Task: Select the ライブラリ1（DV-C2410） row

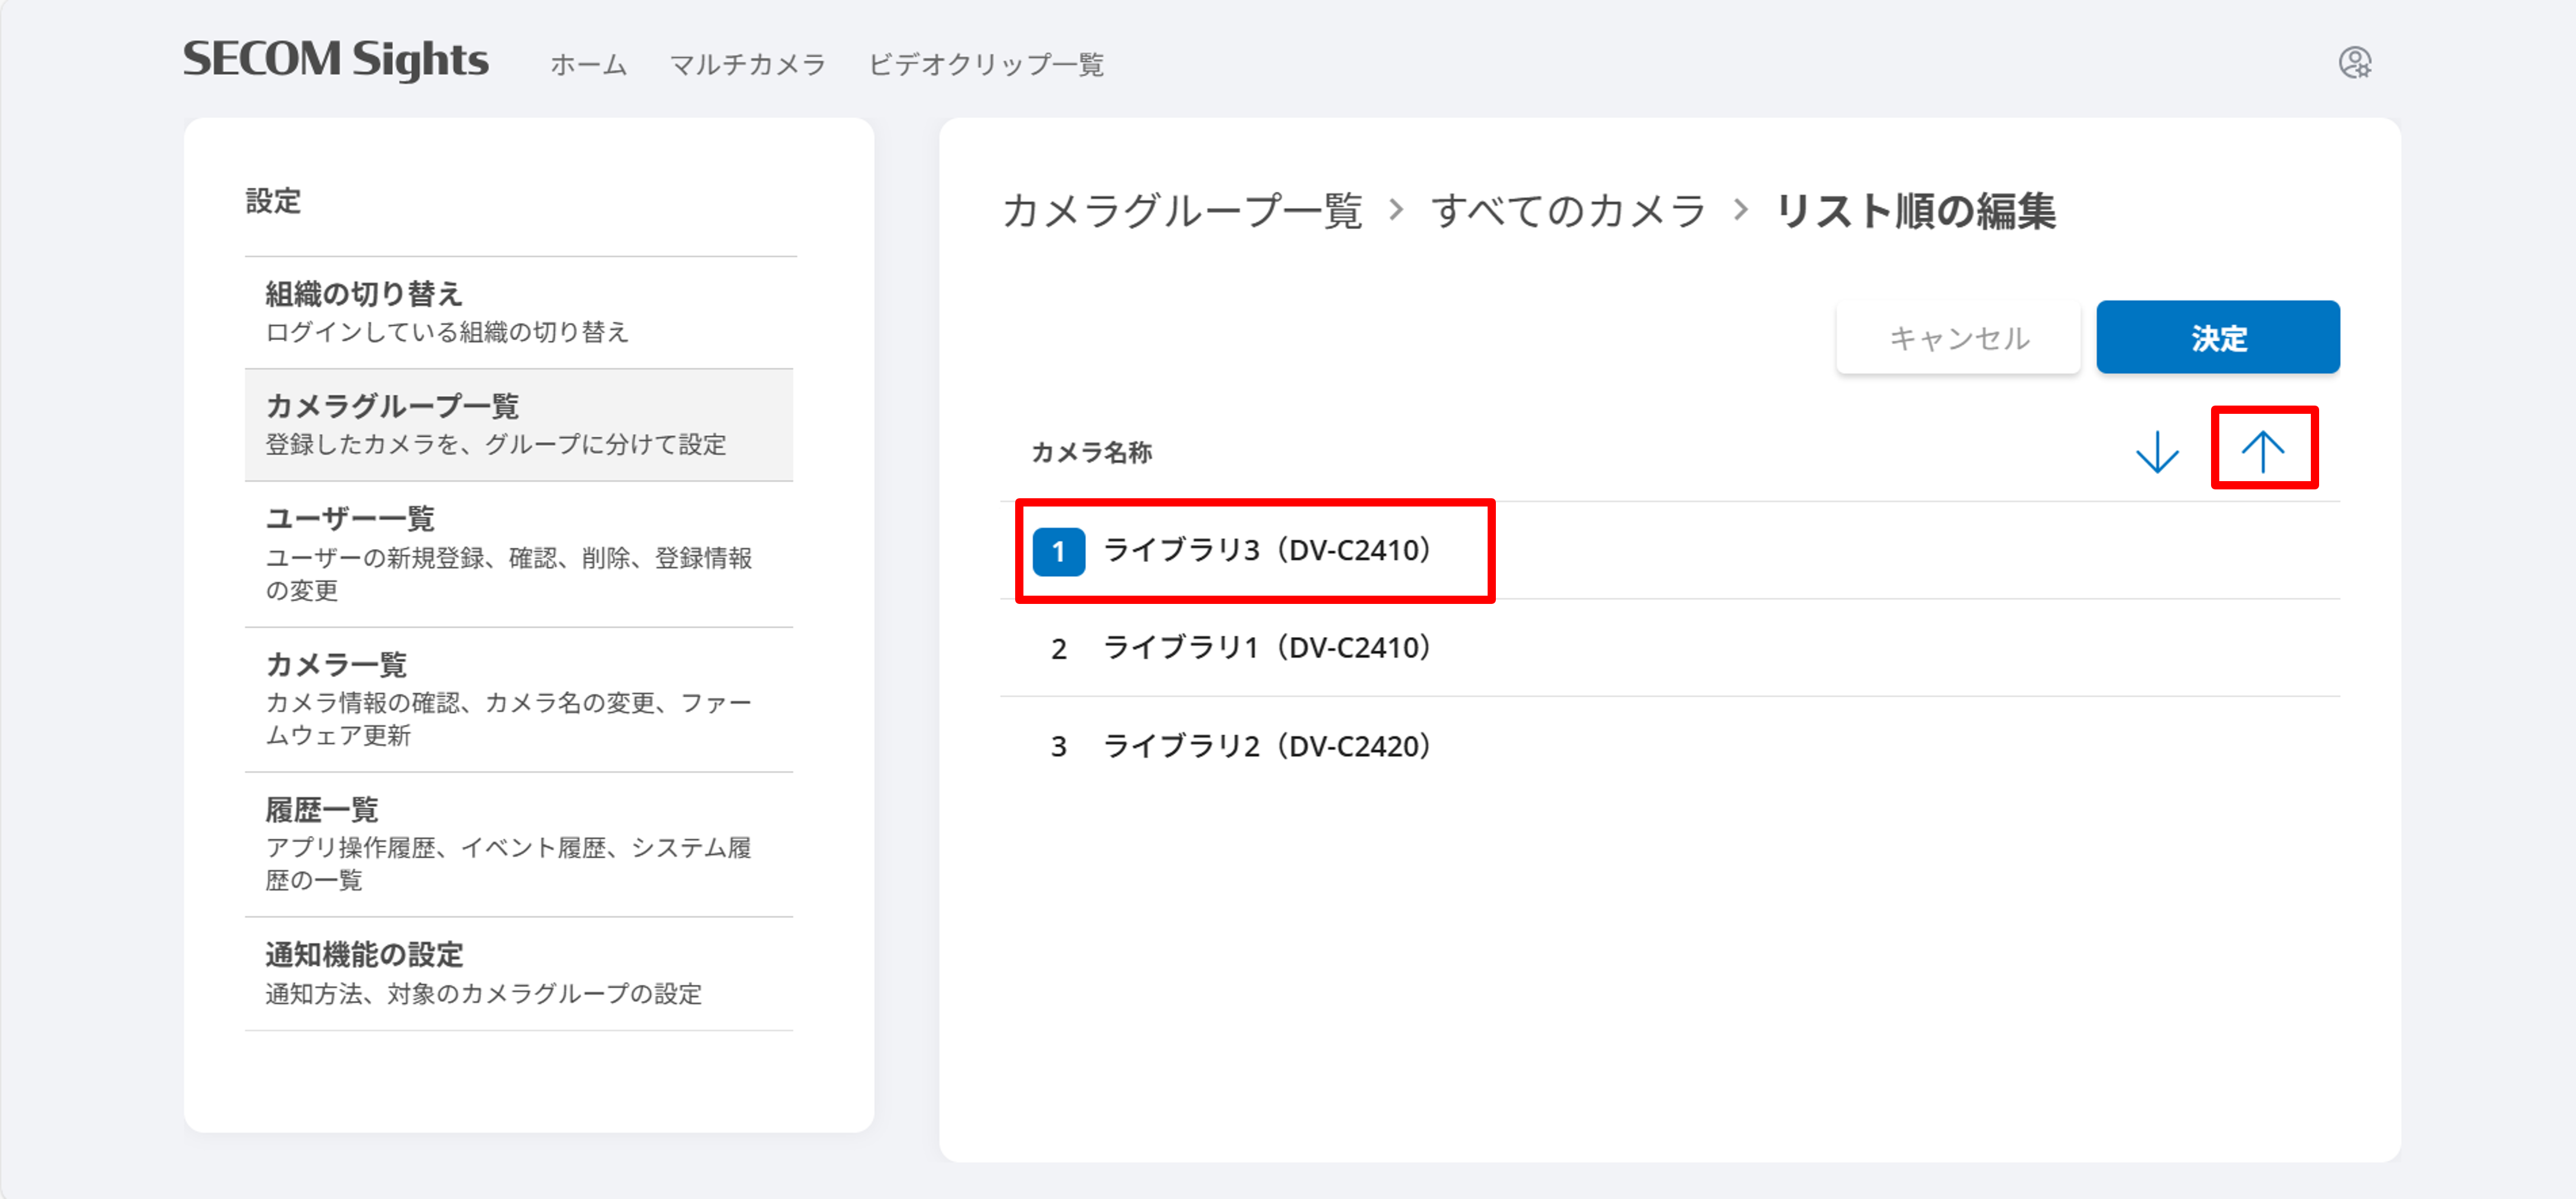Action: [x=1669, y=648]
